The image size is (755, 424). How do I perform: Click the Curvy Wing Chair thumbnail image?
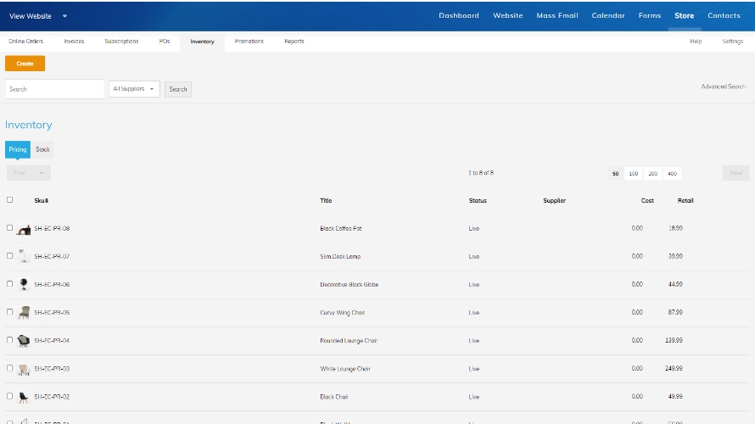(24, 312)
